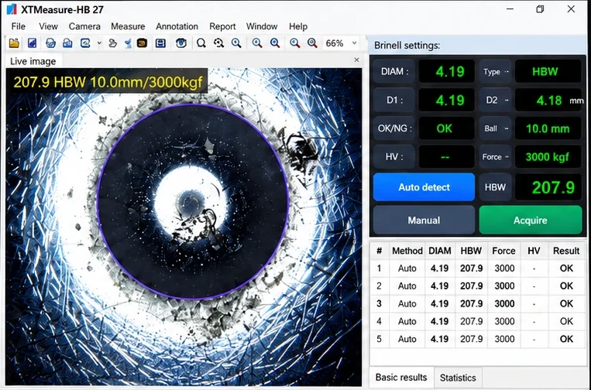Click the Method column header
The image size is (591, 390).
click(x=407, y=251)
